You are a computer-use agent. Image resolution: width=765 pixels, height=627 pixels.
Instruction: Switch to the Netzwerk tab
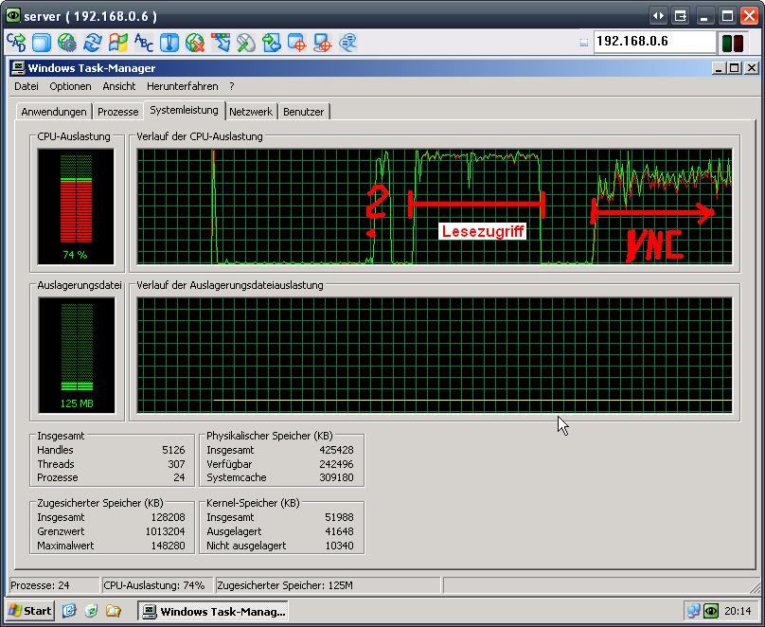(x=251, y=112)
